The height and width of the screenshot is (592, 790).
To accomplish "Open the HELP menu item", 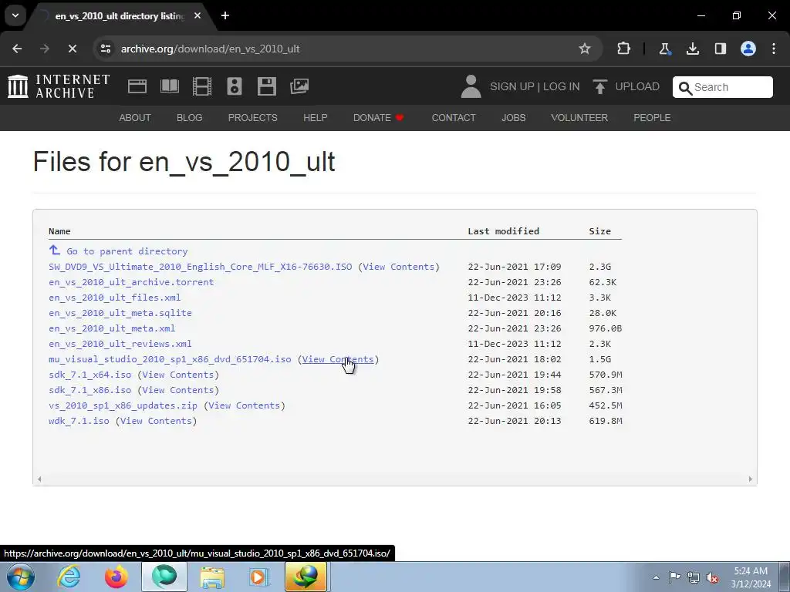I will point(316,118).
